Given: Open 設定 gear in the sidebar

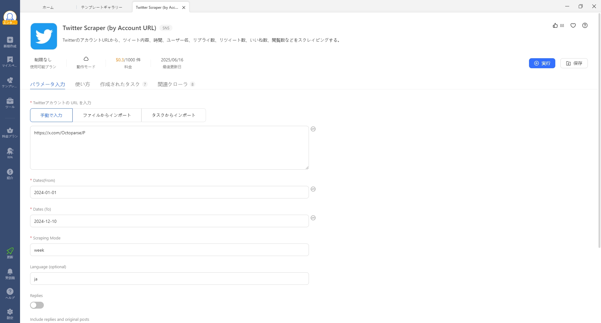Looking at the screenshot, I should click(10, 314).
